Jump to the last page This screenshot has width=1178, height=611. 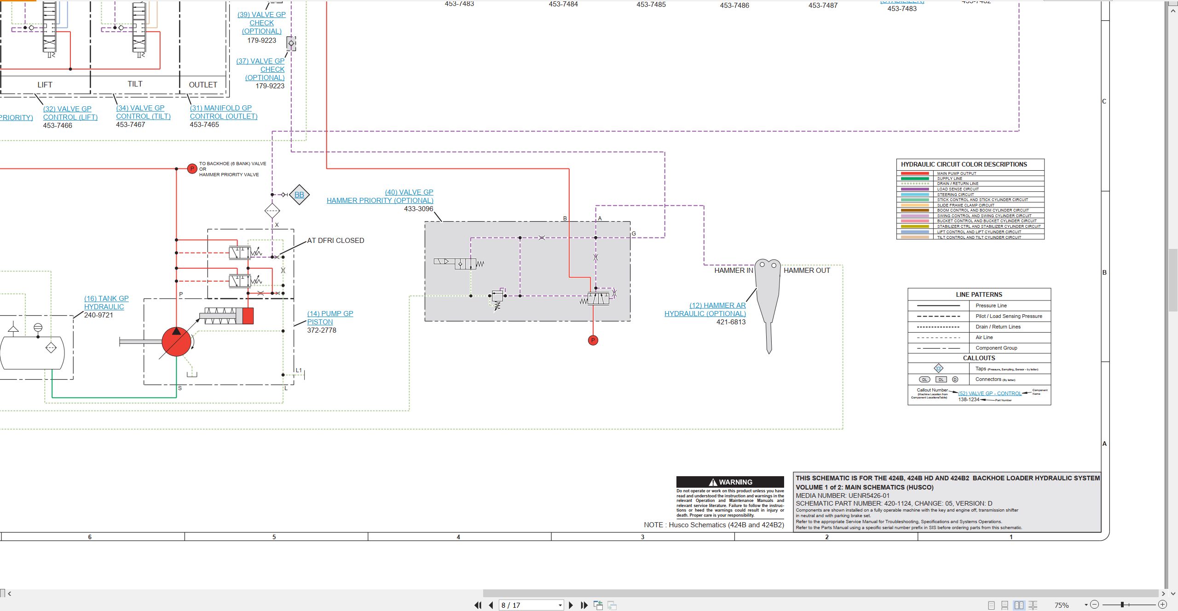(x=584, y=605)
